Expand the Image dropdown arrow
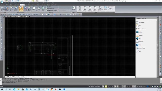The image size is (162, 91). 107,11
